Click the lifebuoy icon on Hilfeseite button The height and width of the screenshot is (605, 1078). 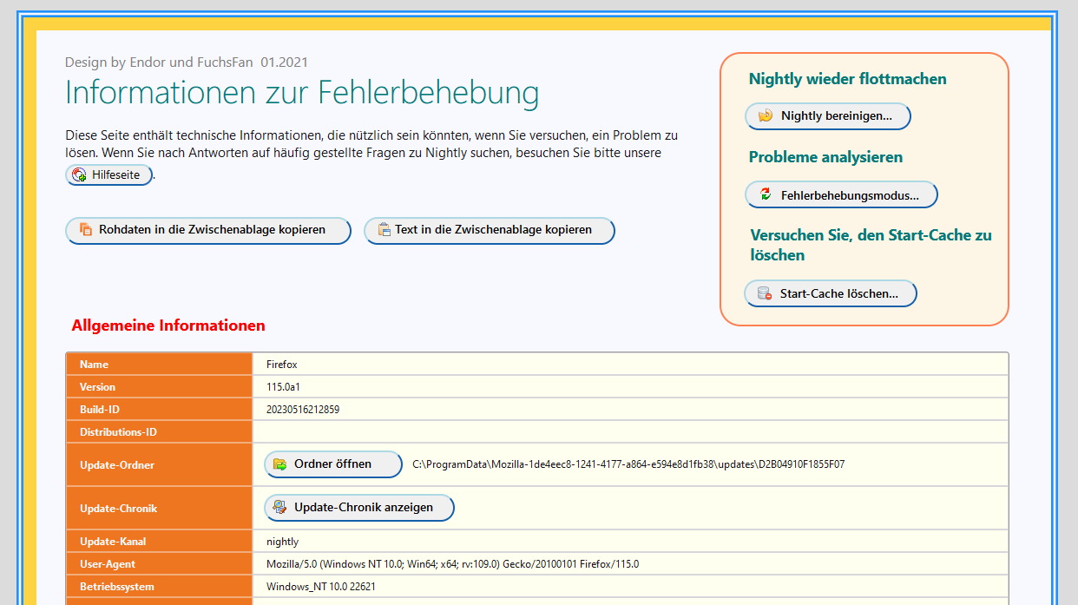(79, 175)
